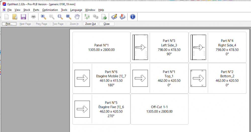251x132 pixels.
Task: Select the zoom window selection icon
Action: 60,17
